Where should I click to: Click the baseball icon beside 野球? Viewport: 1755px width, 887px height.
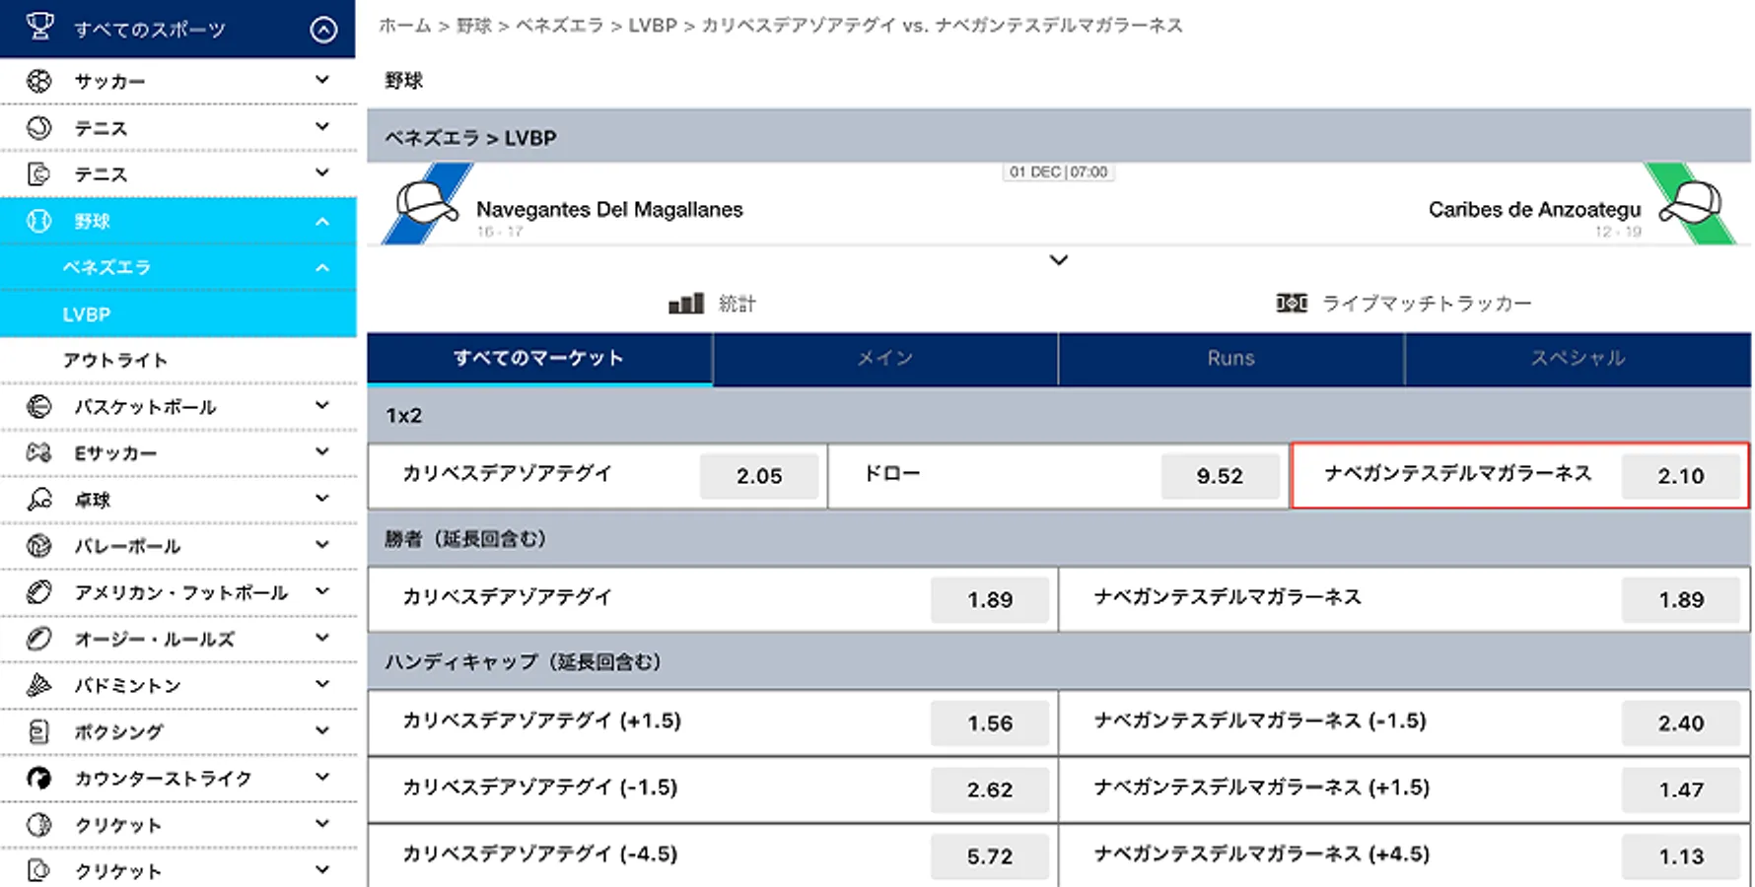[39, 221]
